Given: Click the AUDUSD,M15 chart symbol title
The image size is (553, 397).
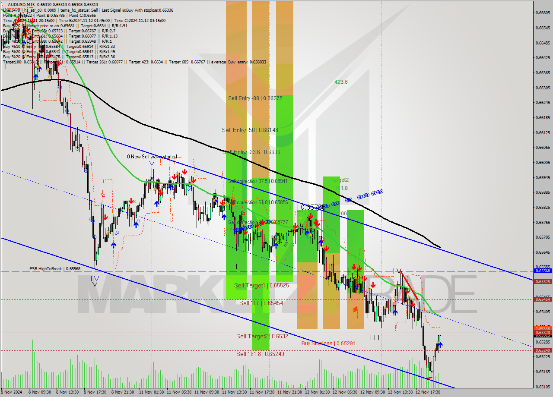Looking at the screenshot, I should point(20,4).
